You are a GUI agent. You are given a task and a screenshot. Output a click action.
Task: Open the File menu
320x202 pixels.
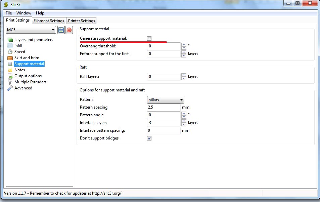tap(9, 13)
